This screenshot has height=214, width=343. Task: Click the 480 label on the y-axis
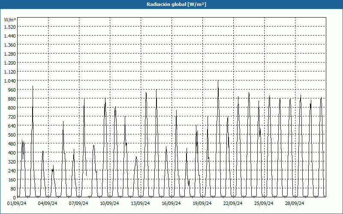[x=11, y=144]
